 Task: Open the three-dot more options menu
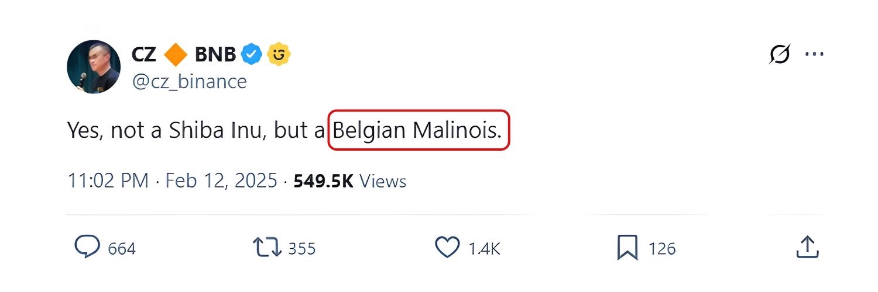click(x=814, y=54)
